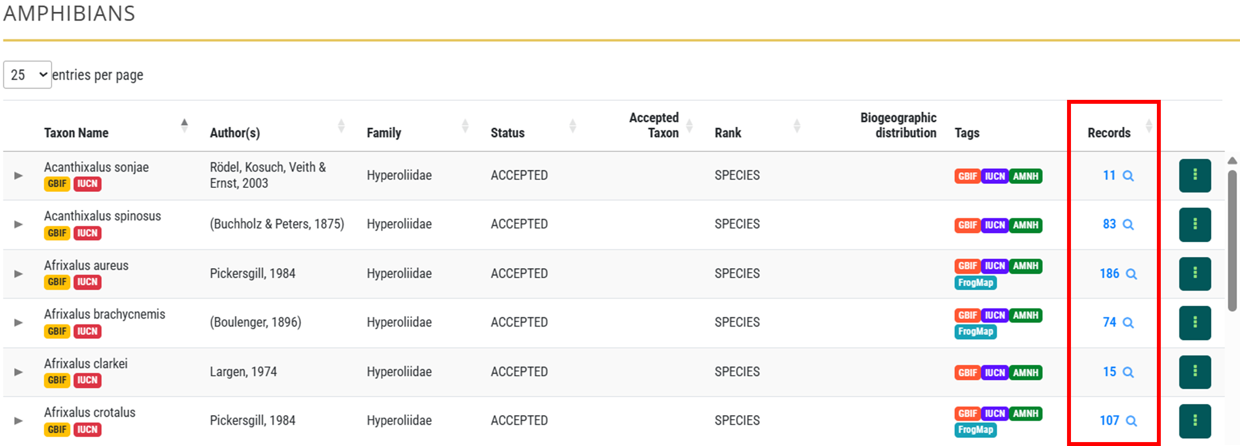Click the search icon next to 186 records

(1131, 274)
